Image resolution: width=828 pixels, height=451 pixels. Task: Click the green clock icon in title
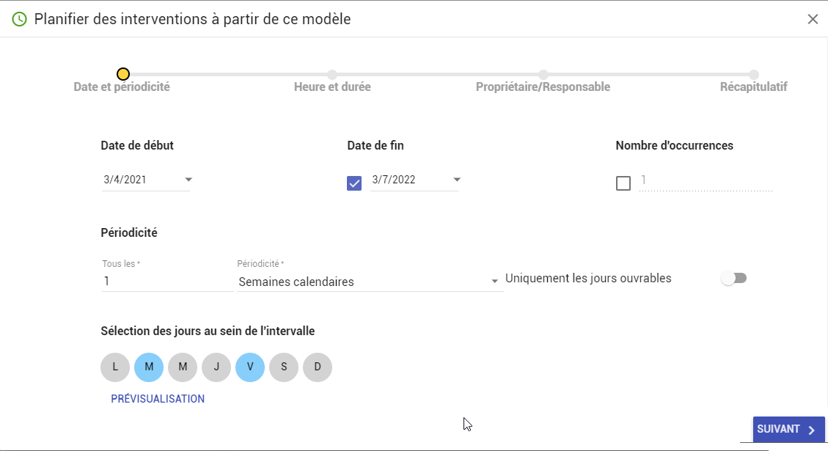20,20
